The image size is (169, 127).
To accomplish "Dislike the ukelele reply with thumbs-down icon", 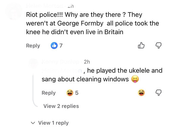I will point(159,93).
